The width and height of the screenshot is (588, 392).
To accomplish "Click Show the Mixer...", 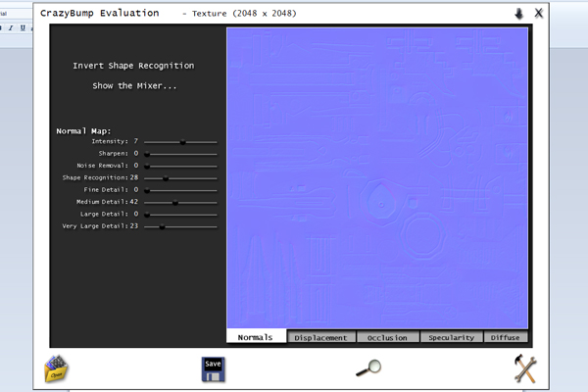I will coord(134,86).
